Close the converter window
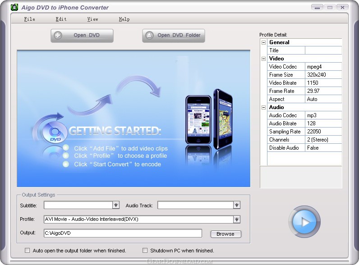359x265 pixels. coord(342,8)
